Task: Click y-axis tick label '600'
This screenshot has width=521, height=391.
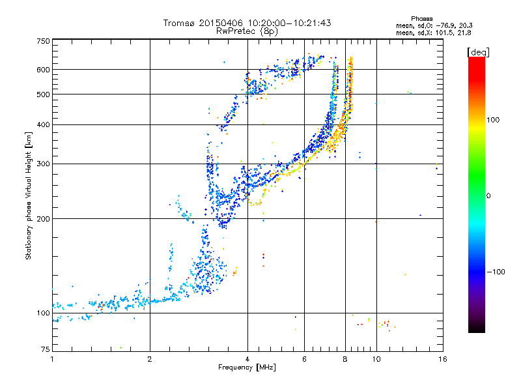Action: (43, 70)
